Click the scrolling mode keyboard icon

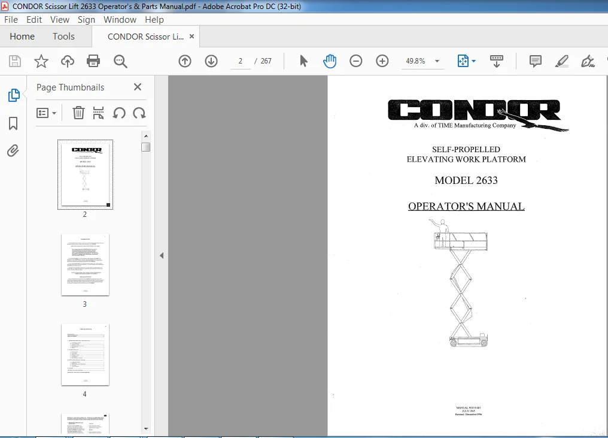coord(496,61)
